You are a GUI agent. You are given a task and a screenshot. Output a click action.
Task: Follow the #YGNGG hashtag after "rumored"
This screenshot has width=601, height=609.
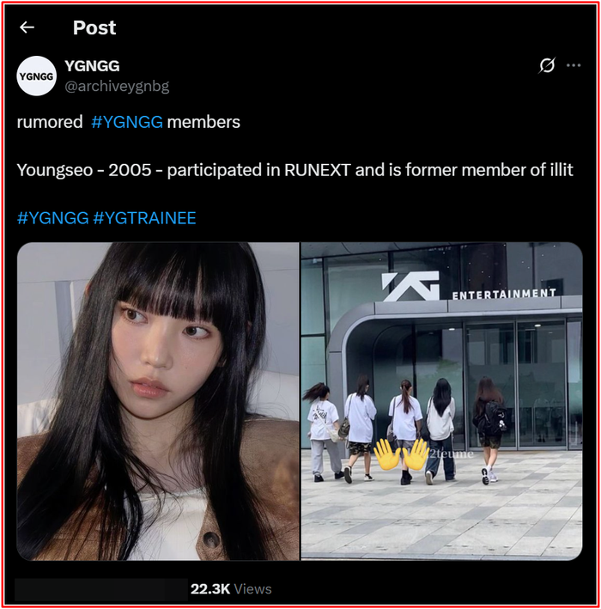(x=127, y=122)
